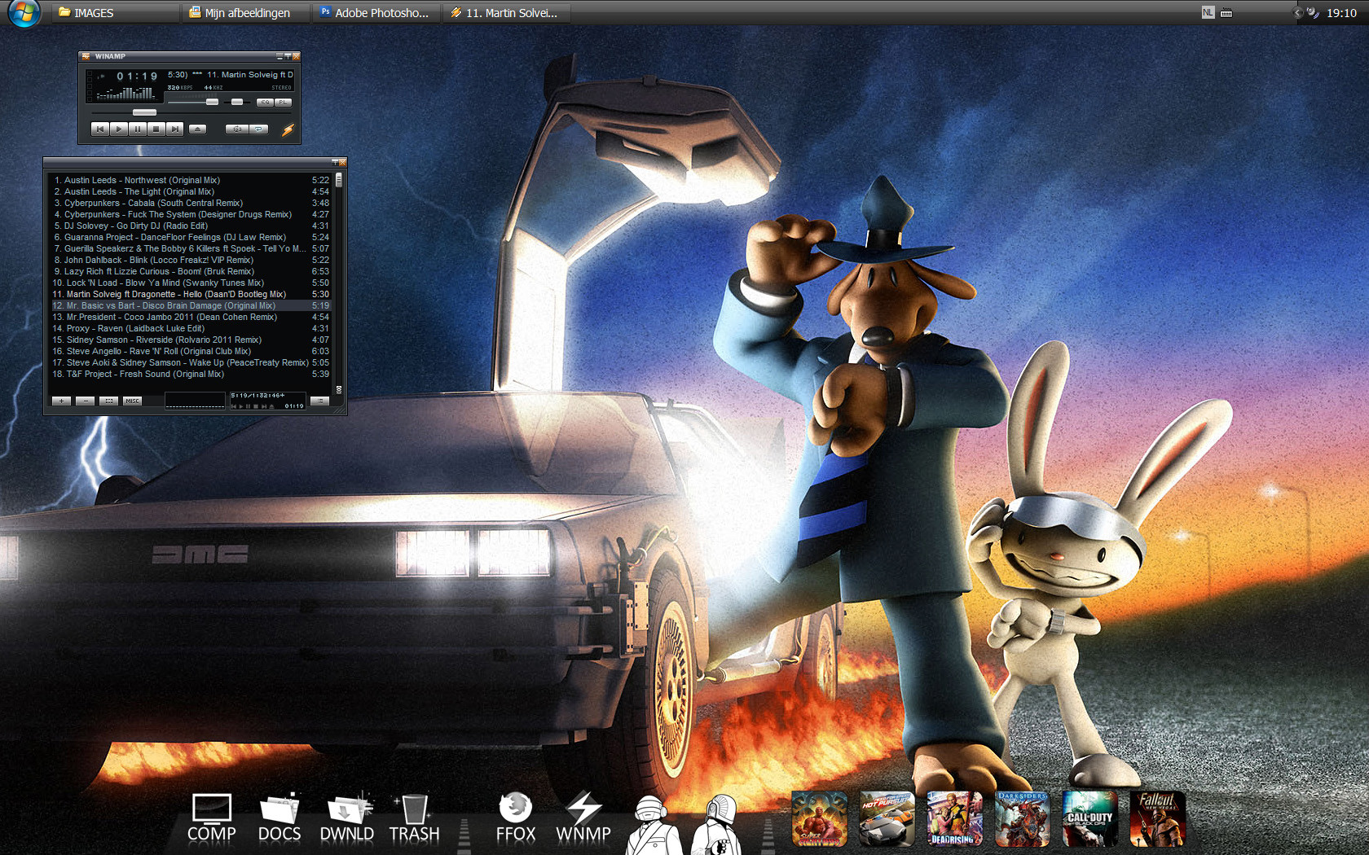The width and height of the screenshot is (1369, 855).
Task: Open playlist MISC menu
Action: pos(132,401)
